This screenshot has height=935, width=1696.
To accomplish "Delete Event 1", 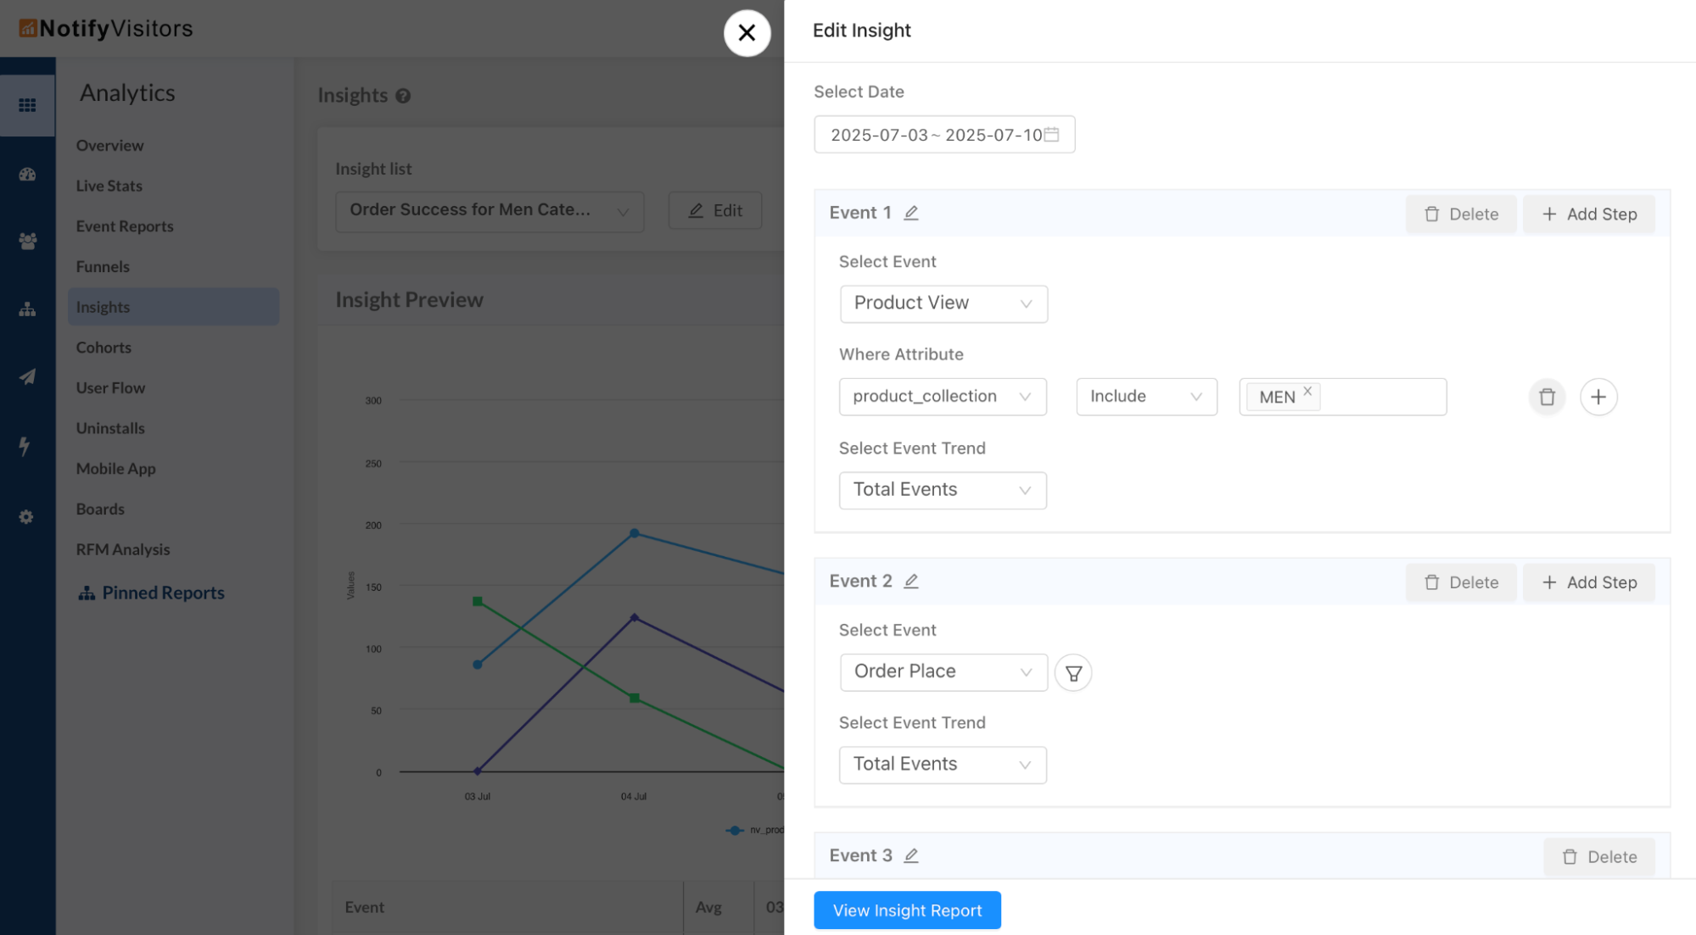I will (x=1461, y=214).
